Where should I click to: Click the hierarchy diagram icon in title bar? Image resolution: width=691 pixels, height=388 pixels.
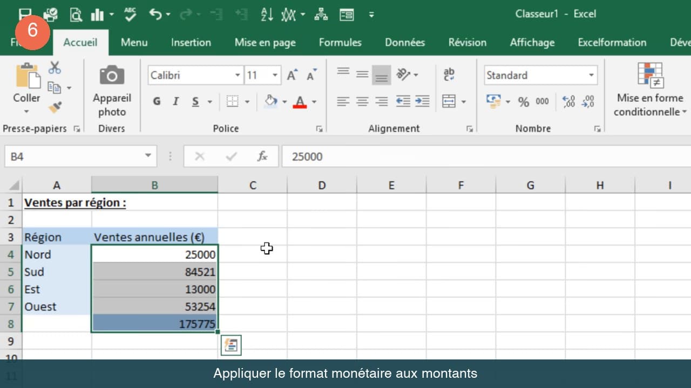tap(321, 15)
